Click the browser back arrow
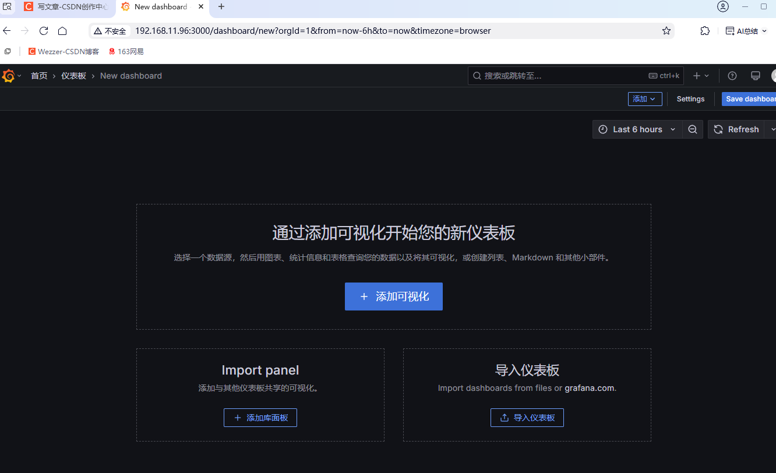The image size is (776, 473). (x=7, y=31)
